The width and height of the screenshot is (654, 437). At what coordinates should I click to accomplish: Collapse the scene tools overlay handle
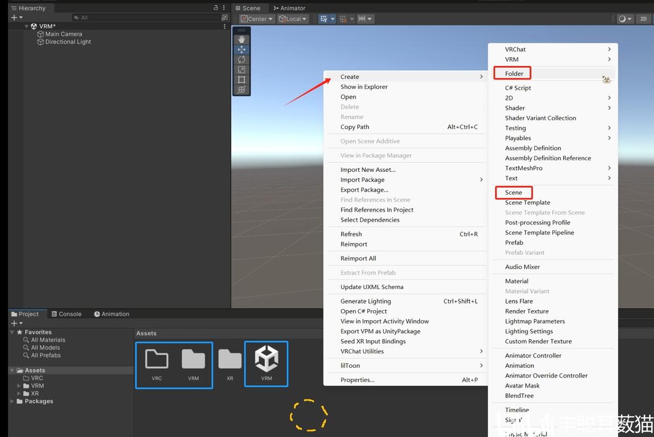241,30
